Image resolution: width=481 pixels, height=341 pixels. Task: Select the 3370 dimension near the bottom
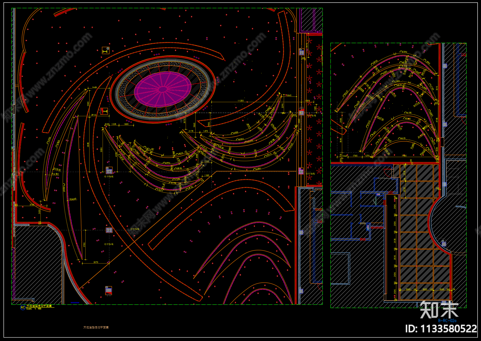(x=96, y=262)
